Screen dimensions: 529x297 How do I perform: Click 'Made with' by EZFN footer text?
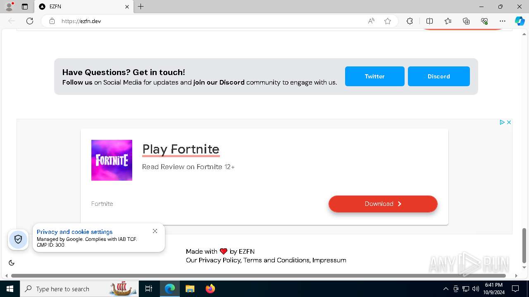click(x=220, y=251)
